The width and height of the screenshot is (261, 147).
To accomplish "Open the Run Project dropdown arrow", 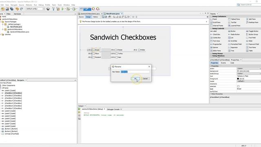I will coord(65,9).
